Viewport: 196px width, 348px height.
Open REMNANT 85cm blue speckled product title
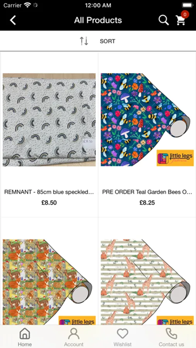pos(49,192)
